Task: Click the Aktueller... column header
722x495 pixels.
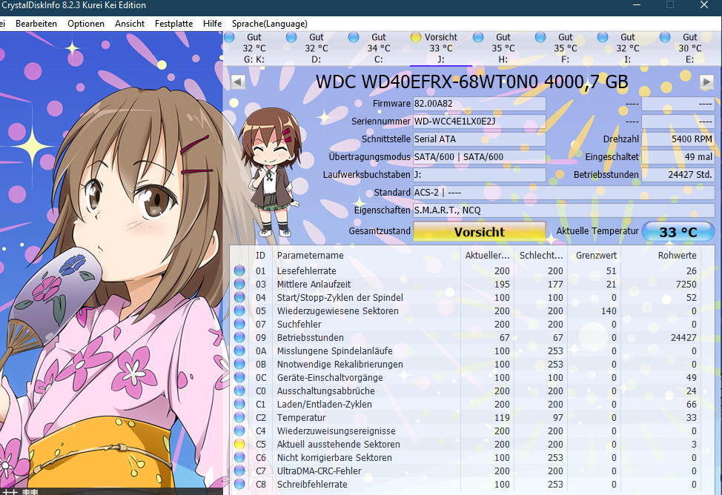Action: 487,256
